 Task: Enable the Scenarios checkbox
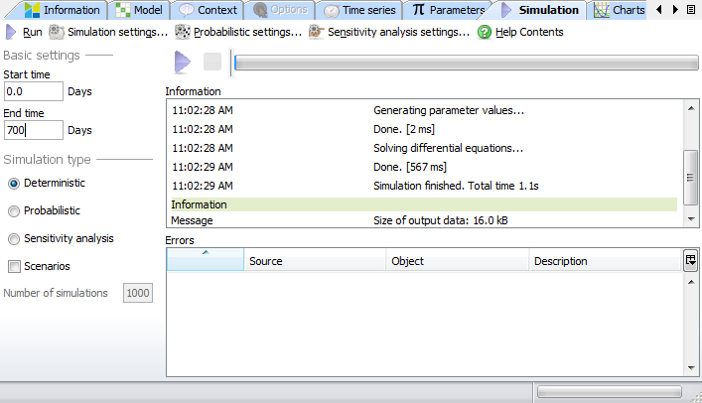coord(14,266)
